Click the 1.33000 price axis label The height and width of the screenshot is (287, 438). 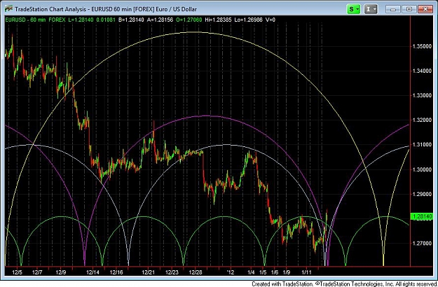(x=422, y=95)
